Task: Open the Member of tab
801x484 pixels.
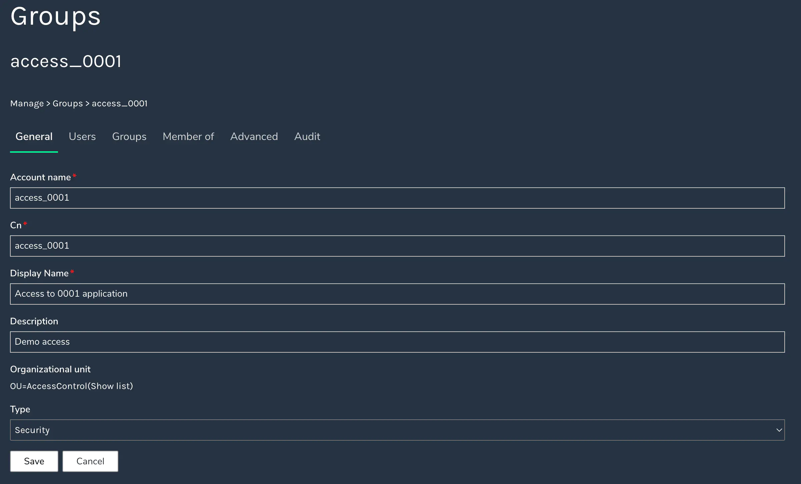Action: point(188,136)
